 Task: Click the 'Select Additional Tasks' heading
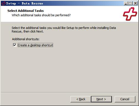pyautogui.click(x=25, y=11)
